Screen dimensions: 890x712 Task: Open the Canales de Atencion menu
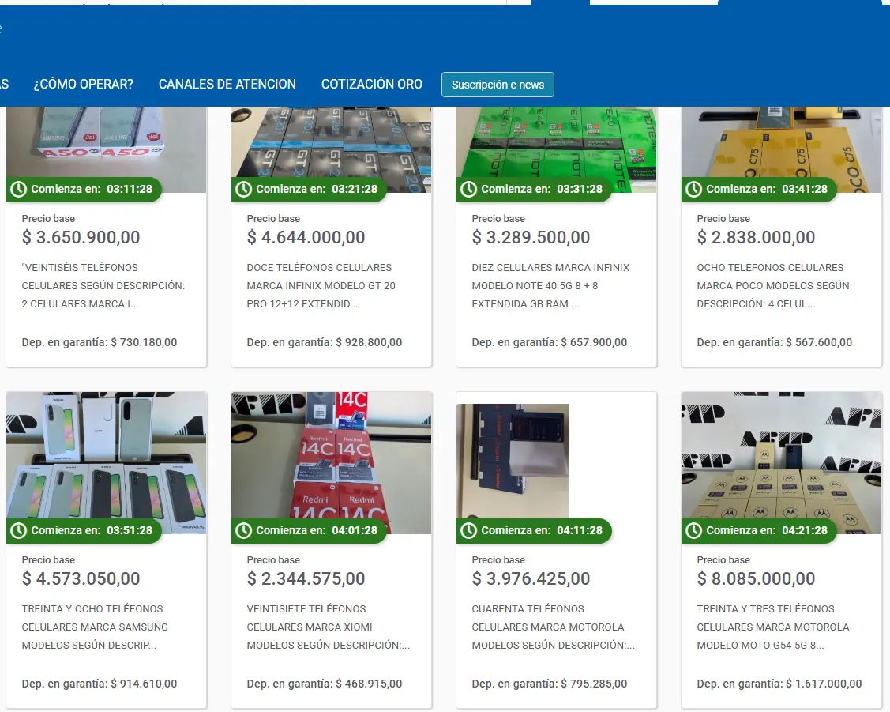[227, 85]
